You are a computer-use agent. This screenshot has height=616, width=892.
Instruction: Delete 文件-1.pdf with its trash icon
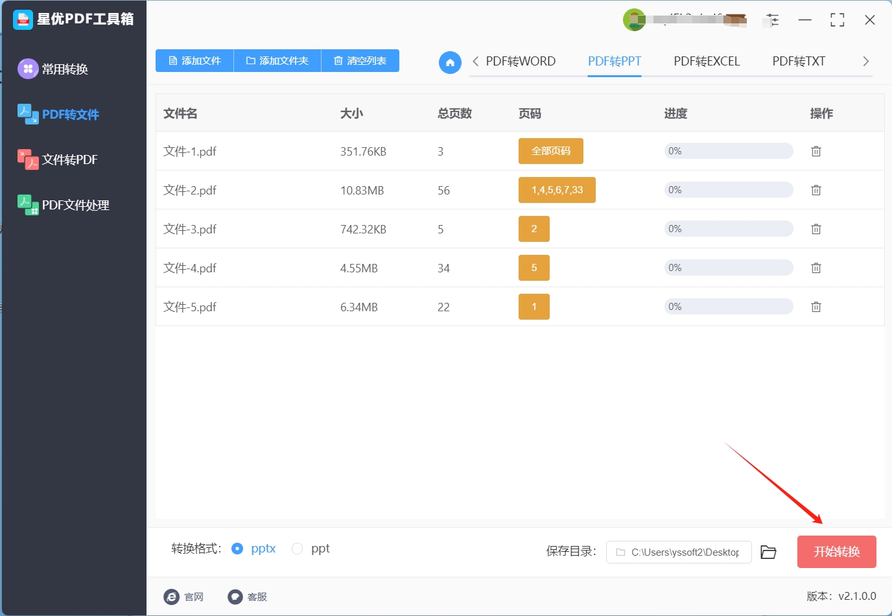point(816,151)
